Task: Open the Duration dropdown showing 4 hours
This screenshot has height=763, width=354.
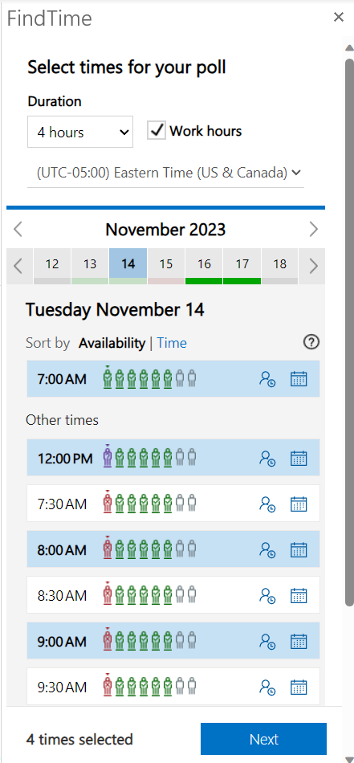Action: coord(80,132)
